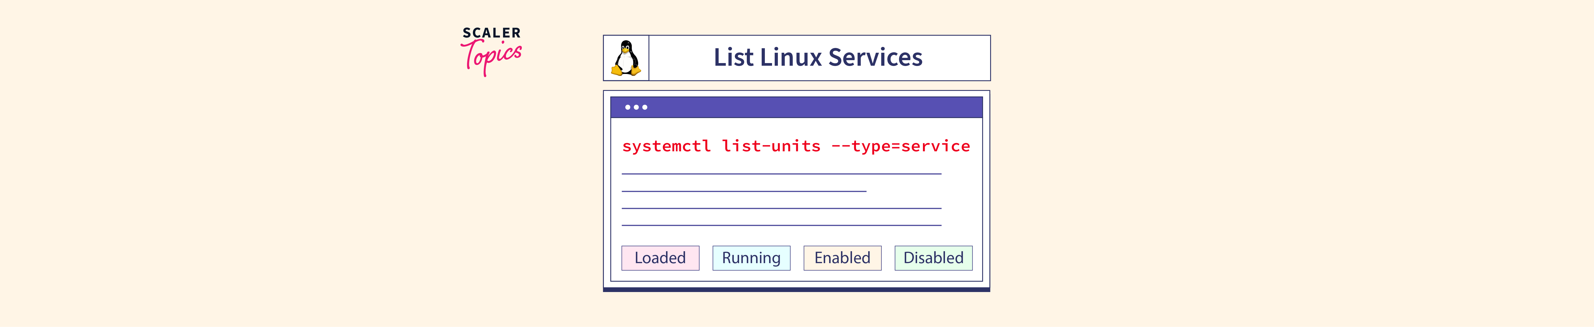The height and width of the screenshot is (327, 1594).
Task: Select the Loaded label button
Action: (x=660, y=258)
